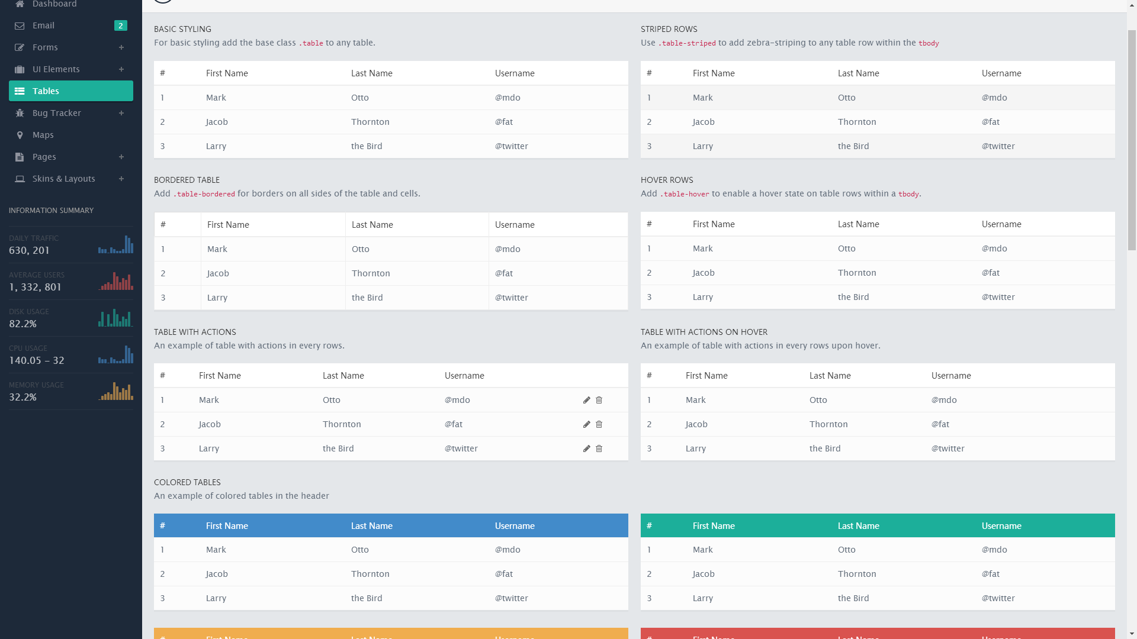This screenshot has width=1137, height=639.
Task: Expand the UI Elements submenu plus sign
Action: 121,70
